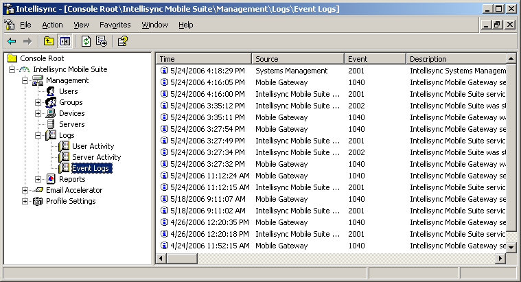The image size is (521, 282).
Task: Click the Reports chart icon
Action: click(51, 179)
